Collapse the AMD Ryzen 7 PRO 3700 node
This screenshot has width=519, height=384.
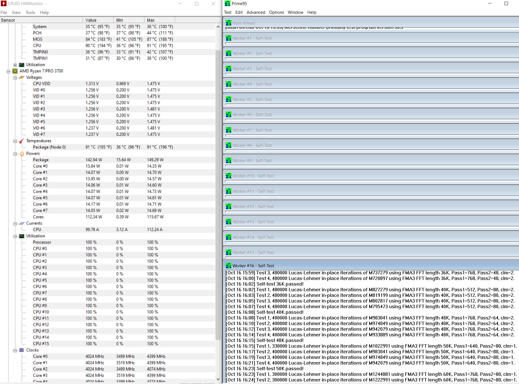[8, 71]
